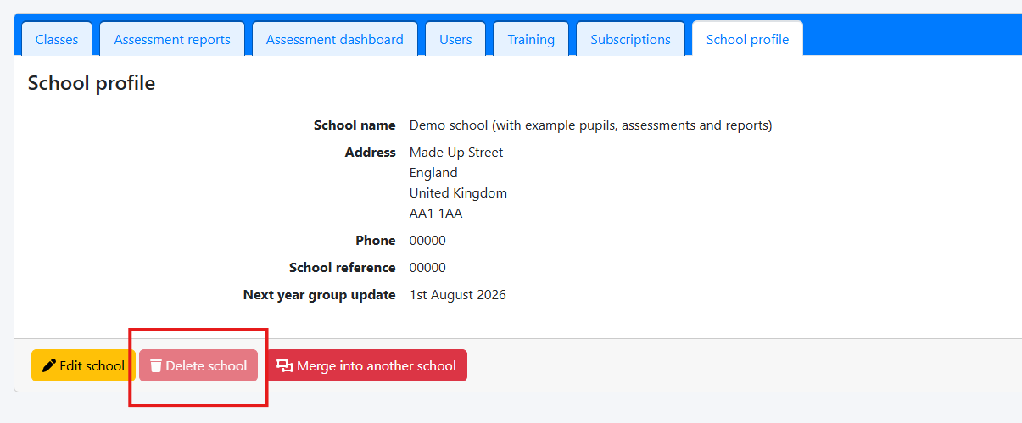Open the Training tab
The image size is (1022, 423).
click(531, 40)
